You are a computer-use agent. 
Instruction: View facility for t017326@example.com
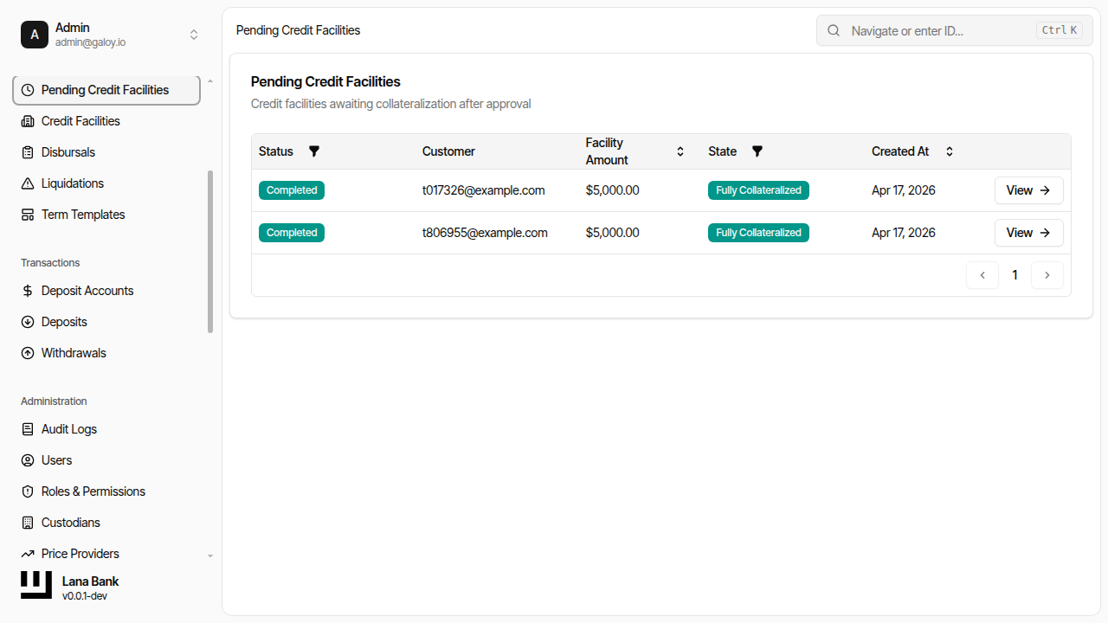1028,190
